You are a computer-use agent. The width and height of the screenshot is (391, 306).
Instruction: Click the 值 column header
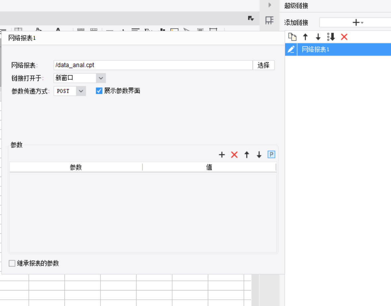pyautogui.click(x=209, y=167)
